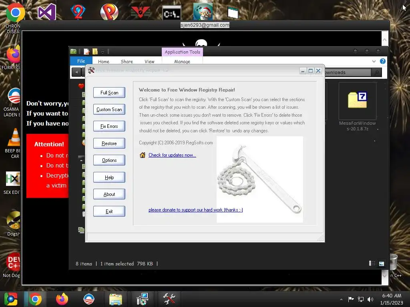Switch to Chrome on the taskbar
This screenshot has width=410, height=307.
coord(35,299)
